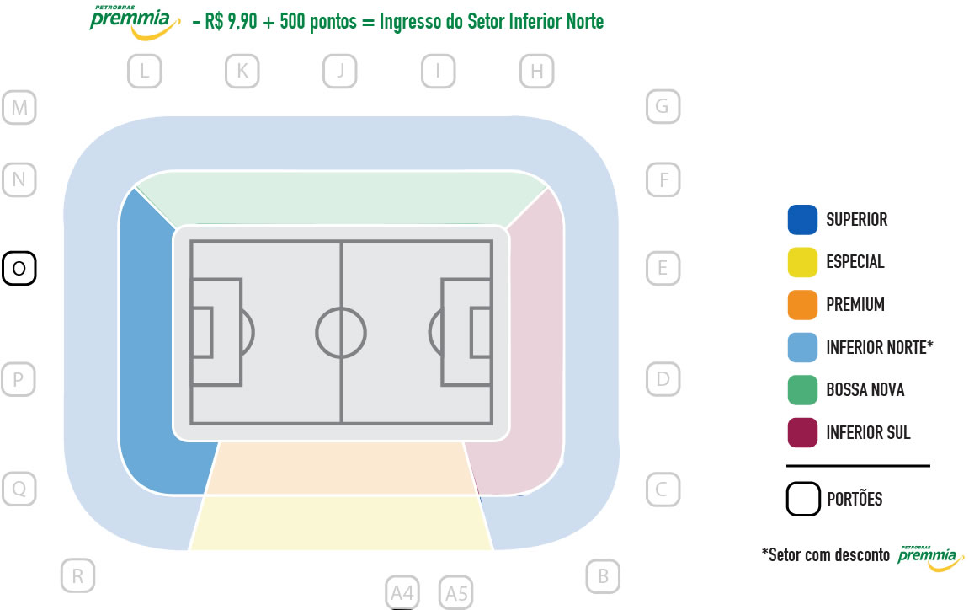Click the Inferior Norte legend label
This screenshot has height=610, width=969.
coord(880,347)
